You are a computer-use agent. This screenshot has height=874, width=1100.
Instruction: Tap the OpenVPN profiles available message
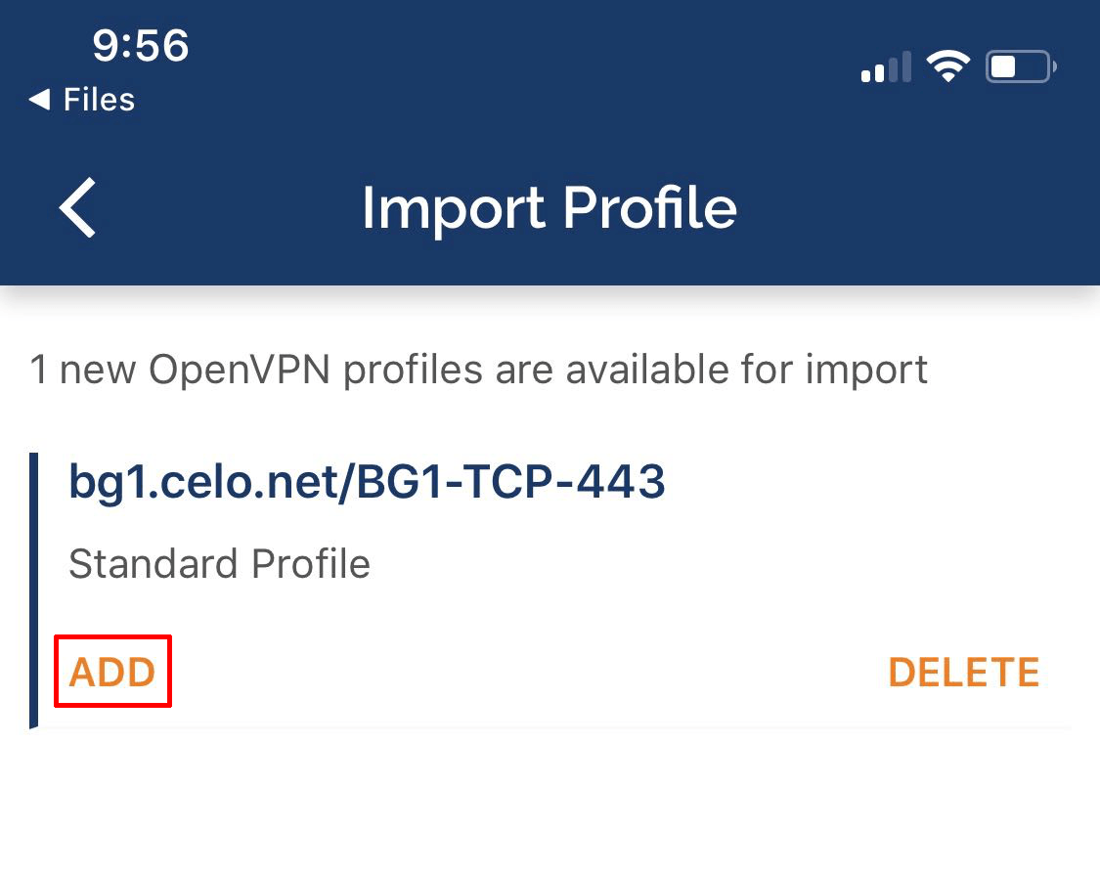click(478, 370)
